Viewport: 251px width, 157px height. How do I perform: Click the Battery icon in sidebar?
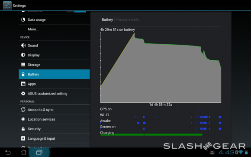pos(23,74)
